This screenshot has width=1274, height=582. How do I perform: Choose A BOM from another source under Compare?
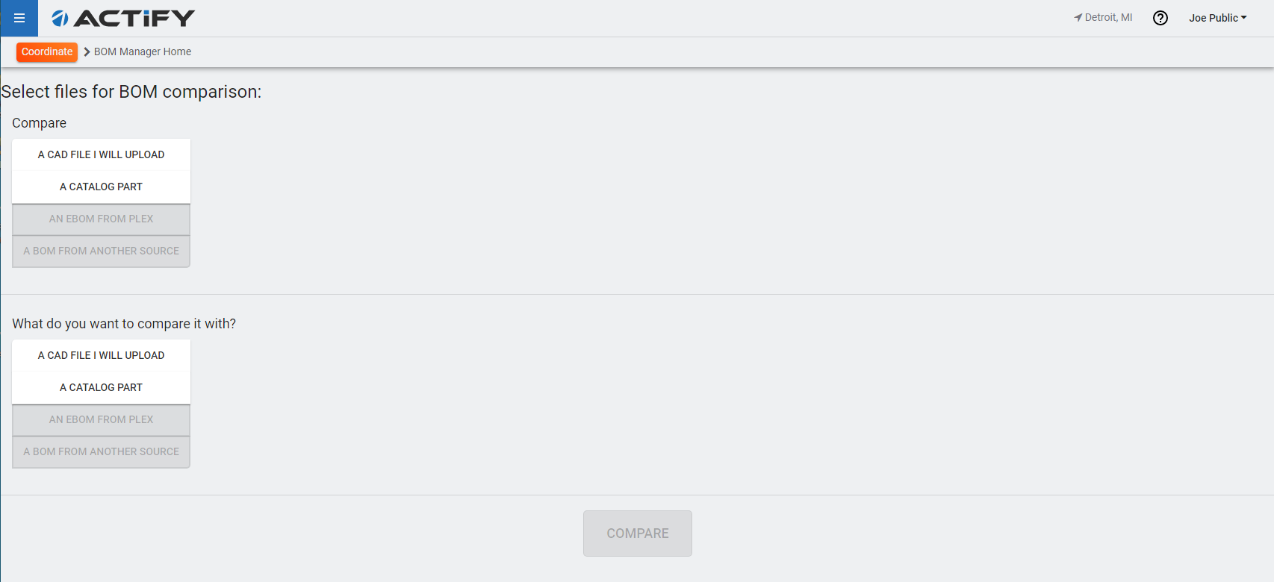101,251
